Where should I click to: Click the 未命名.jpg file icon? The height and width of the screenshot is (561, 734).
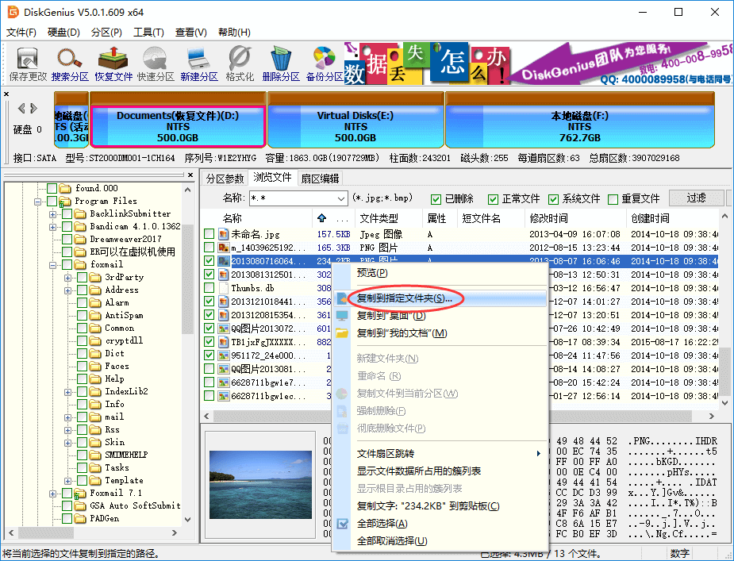223,234
